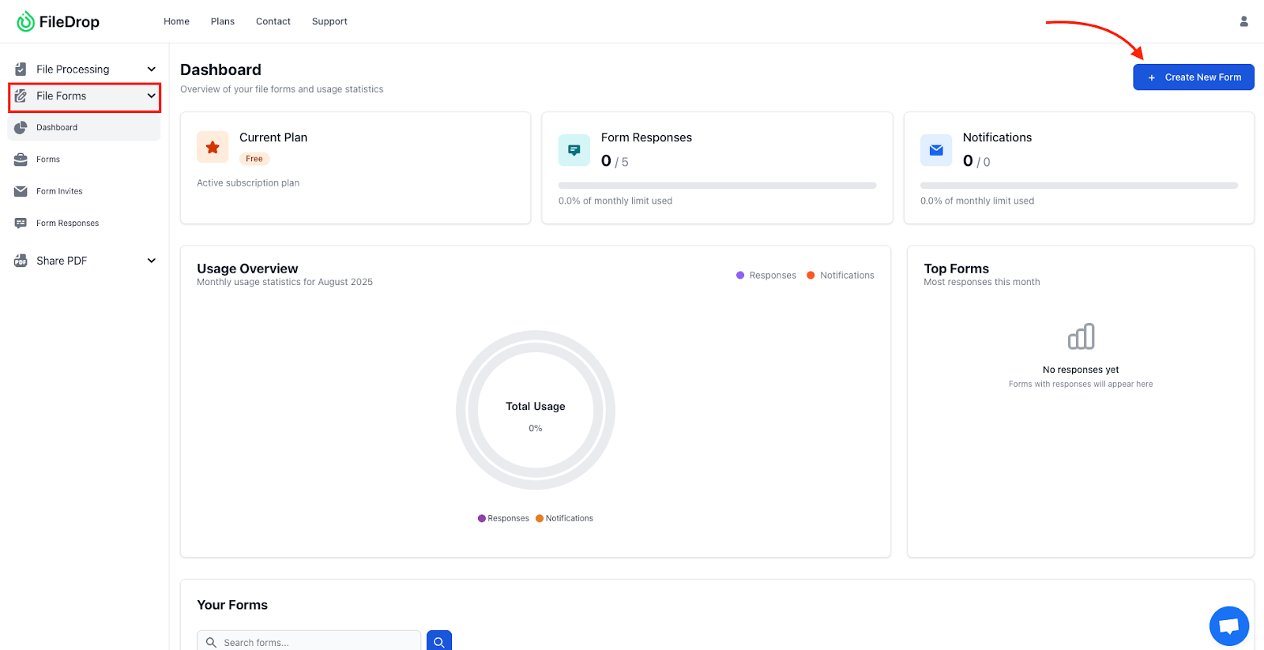Image resolution: width=1264 pixels, height=650 pixels.
Task: Open the user account icon
Action: click(x=1243, y=21)
